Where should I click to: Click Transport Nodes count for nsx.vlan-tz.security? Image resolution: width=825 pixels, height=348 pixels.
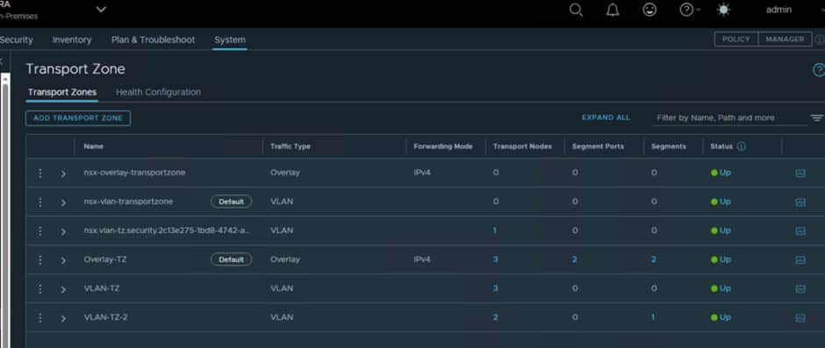[495, 231]
